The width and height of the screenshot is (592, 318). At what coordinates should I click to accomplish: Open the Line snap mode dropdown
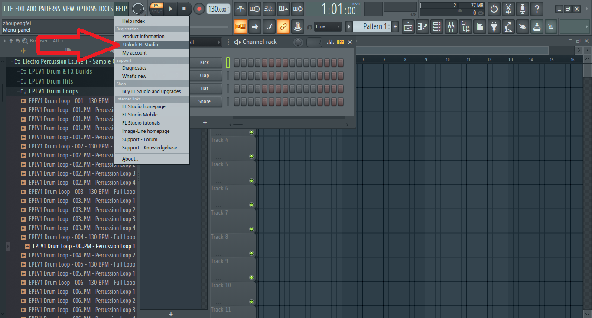coord(327,27)
